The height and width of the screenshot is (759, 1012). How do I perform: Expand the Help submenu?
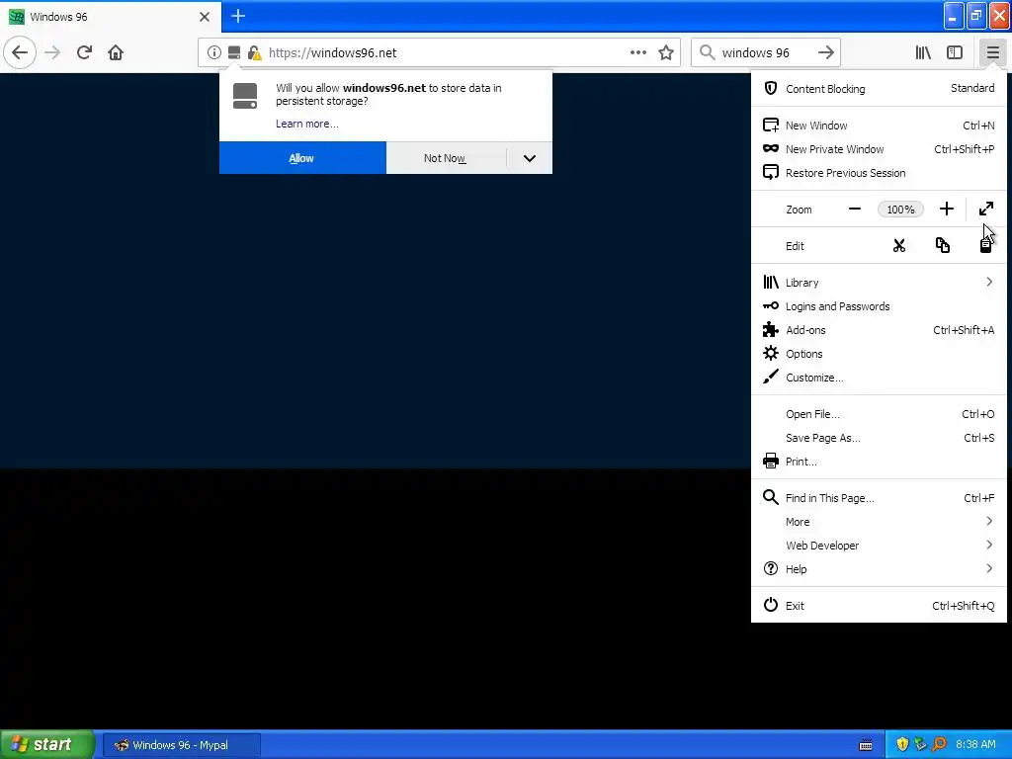(879, 568)
